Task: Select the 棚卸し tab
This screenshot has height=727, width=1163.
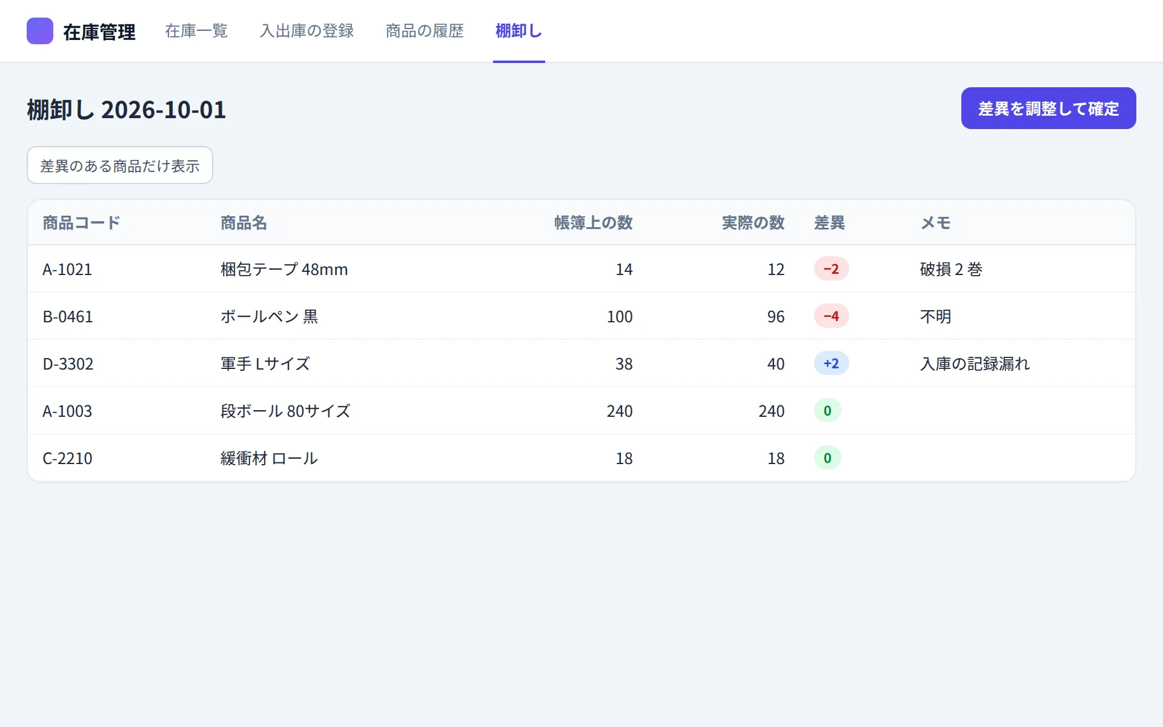Action: 519,31
